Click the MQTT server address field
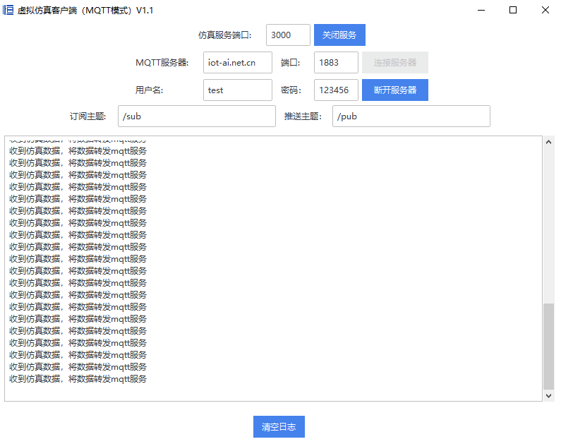The height and width of the screenshot is (444, 561). point(237,62)
